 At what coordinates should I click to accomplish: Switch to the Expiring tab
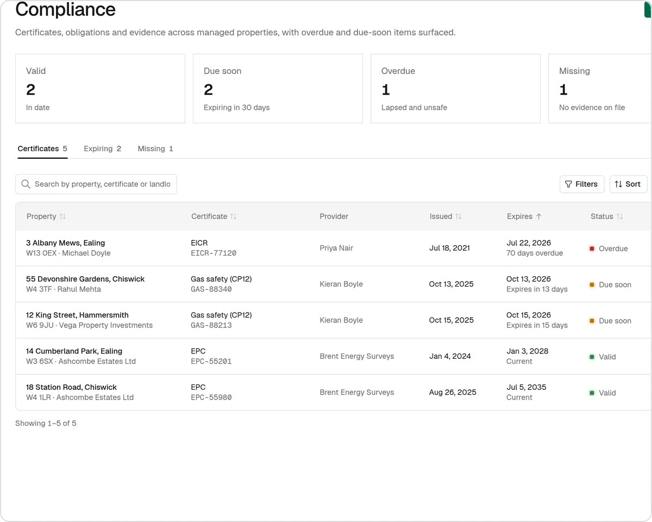coord(102,148)
